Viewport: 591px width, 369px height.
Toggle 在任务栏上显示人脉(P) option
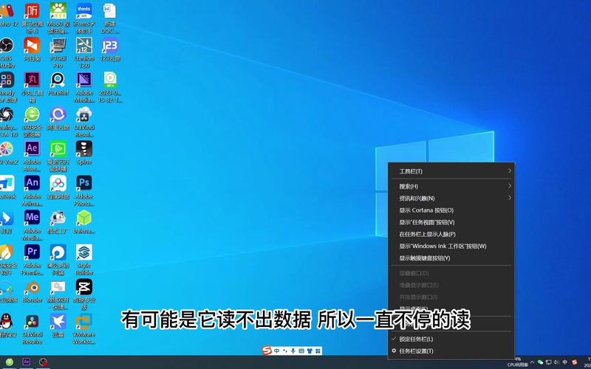pyautogui.click(x=451, y=234)
